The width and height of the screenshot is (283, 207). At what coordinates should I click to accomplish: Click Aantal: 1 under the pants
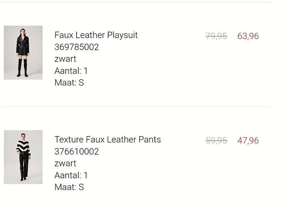[x=71, y=175]
